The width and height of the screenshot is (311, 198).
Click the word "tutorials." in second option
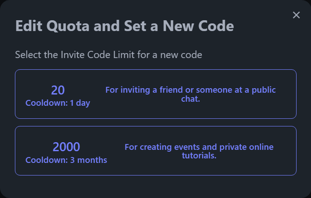point(199,156)
